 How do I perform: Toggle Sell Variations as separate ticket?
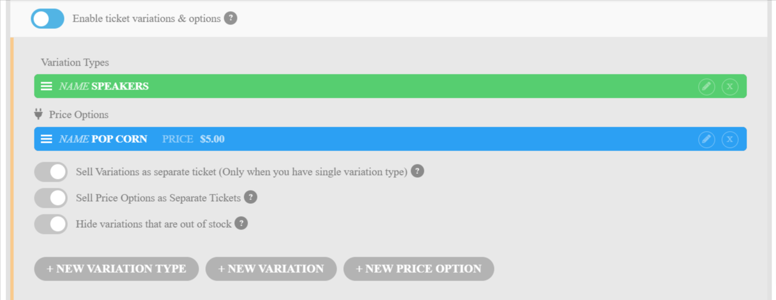51,172
